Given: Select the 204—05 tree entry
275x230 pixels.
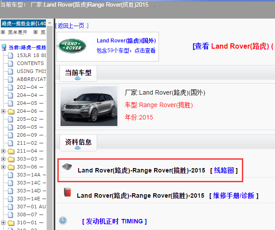Looking at the screenshot, I should point(30,103).
